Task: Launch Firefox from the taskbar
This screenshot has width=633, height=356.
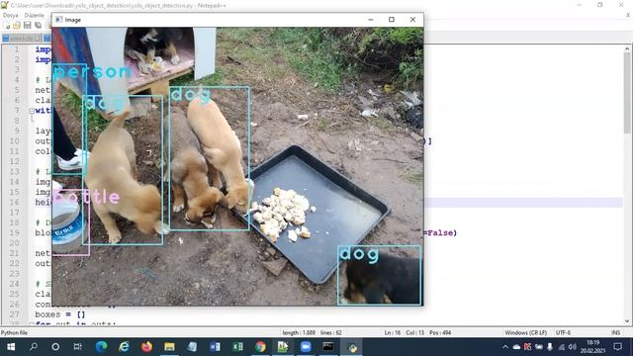Action: click(147, 347)
